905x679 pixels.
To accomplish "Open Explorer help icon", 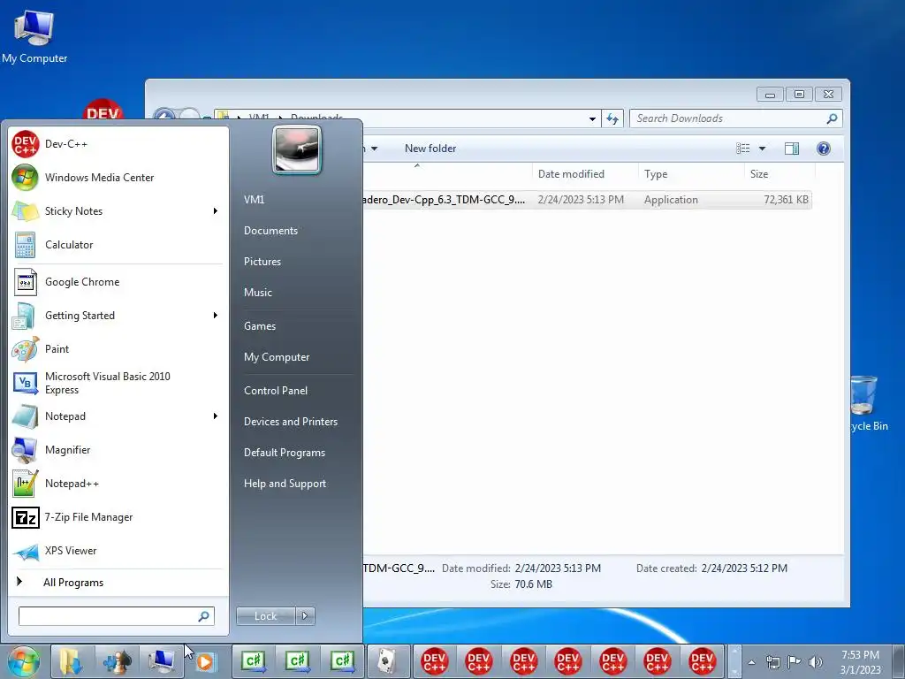I will [824, 149].
